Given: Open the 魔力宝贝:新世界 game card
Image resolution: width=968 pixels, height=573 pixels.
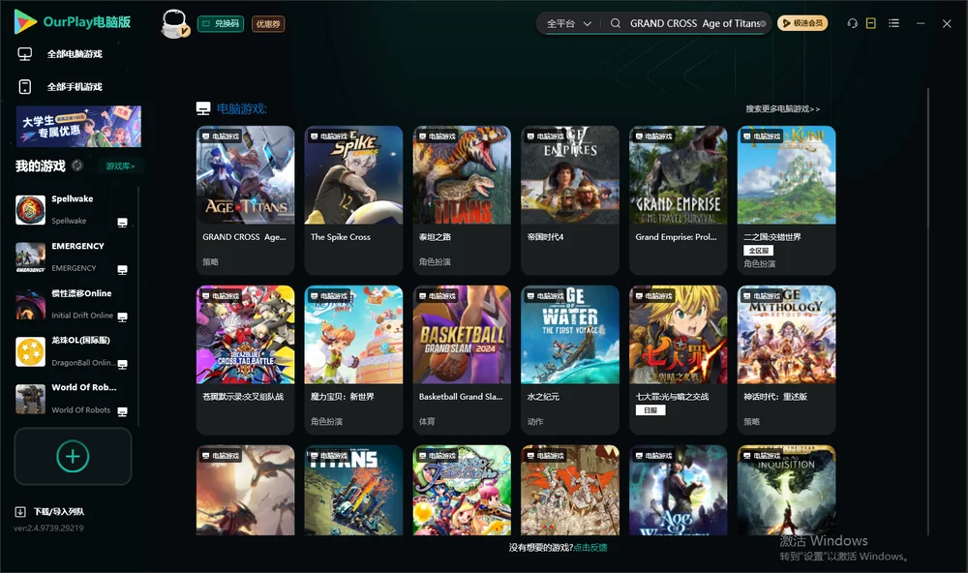Looking at the screenshot, I should (353, 360).
